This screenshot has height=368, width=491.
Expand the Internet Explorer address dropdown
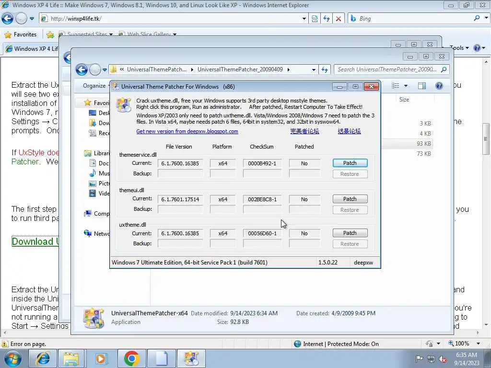coord(304,19)
